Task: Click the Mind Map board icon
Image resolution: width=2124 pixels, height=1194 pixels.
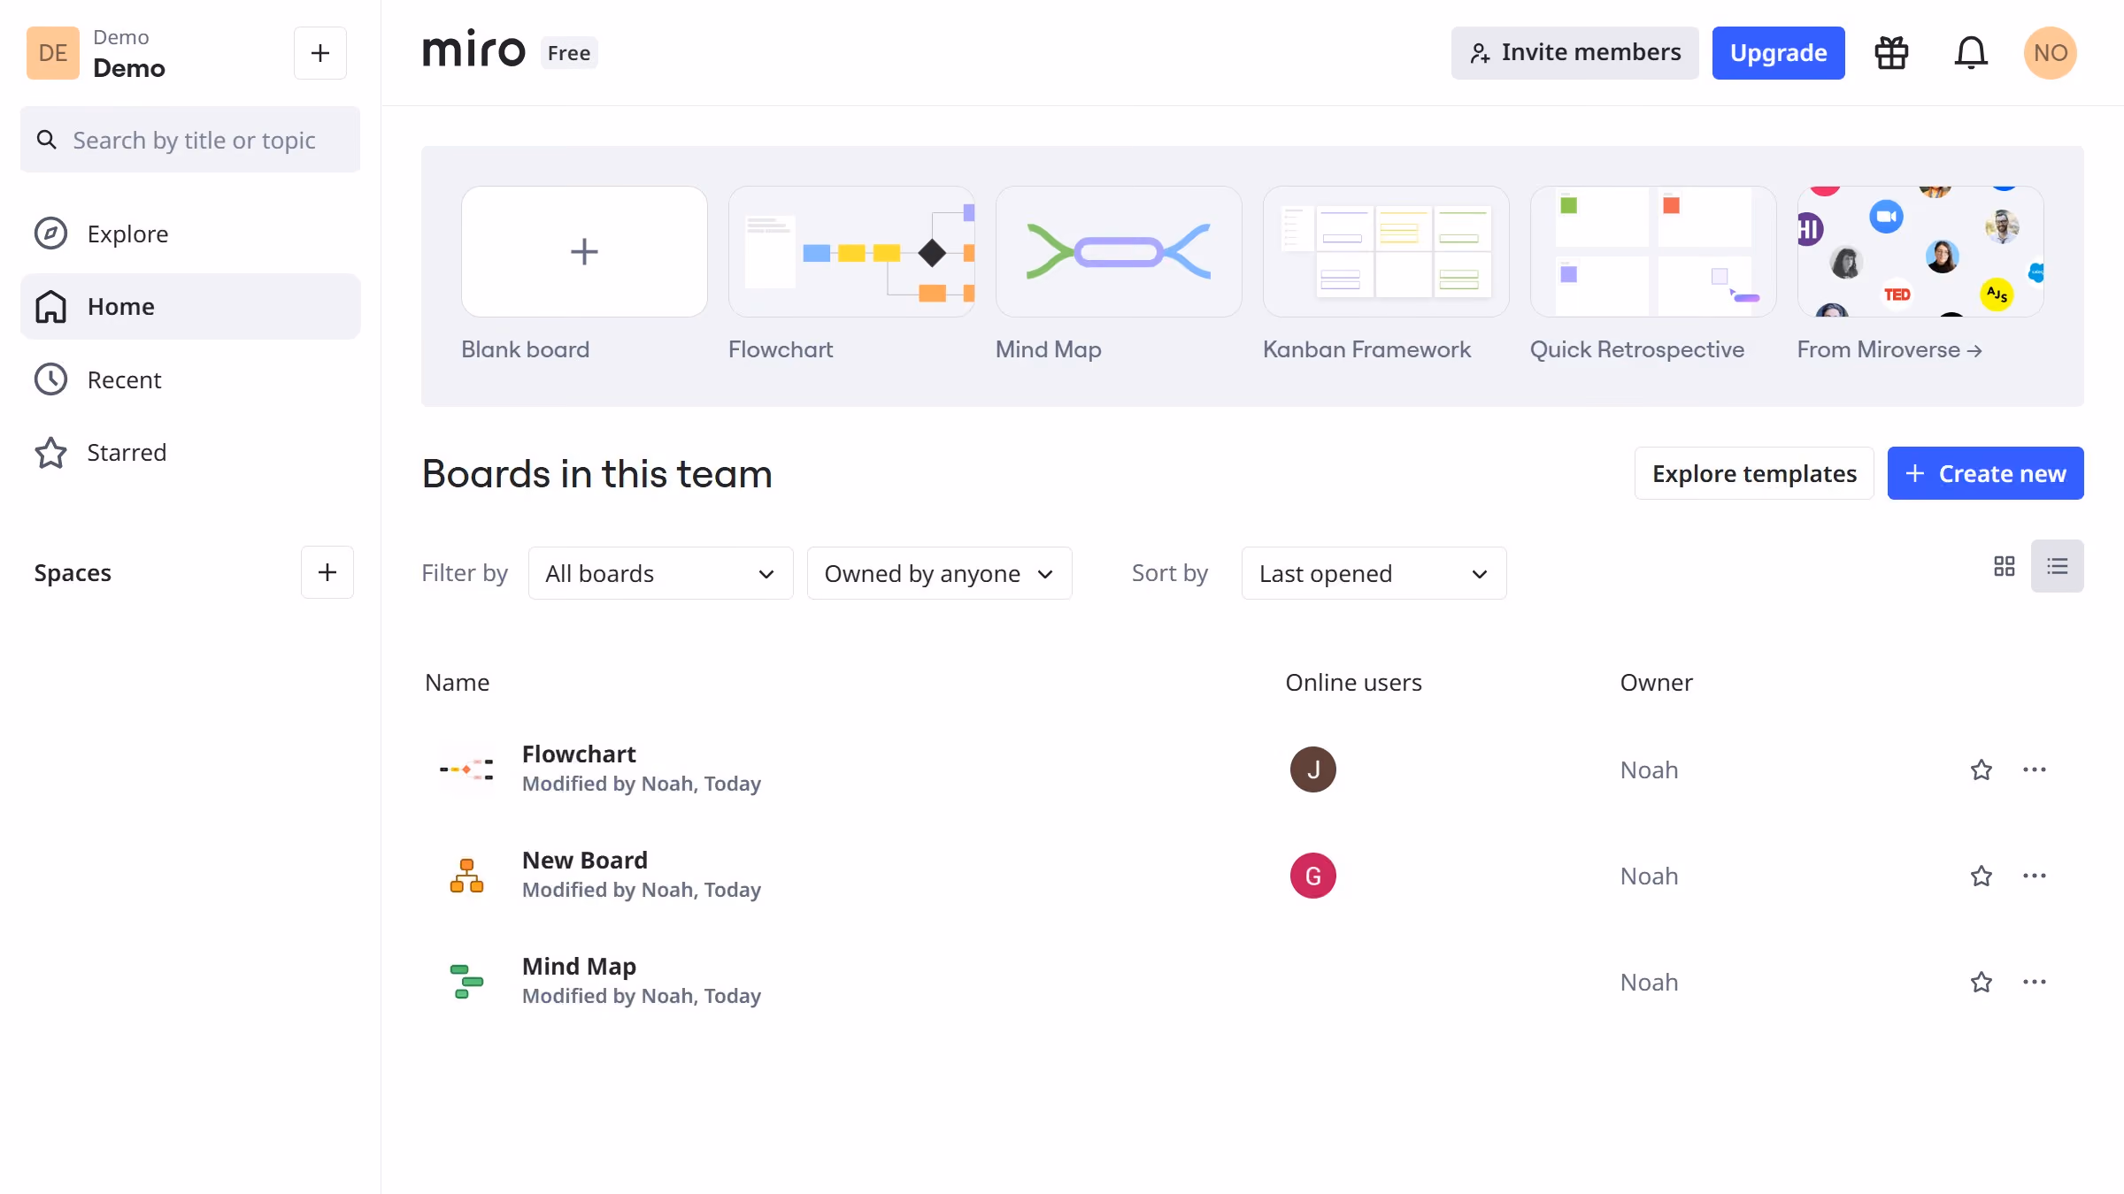Action: point(466,982)
